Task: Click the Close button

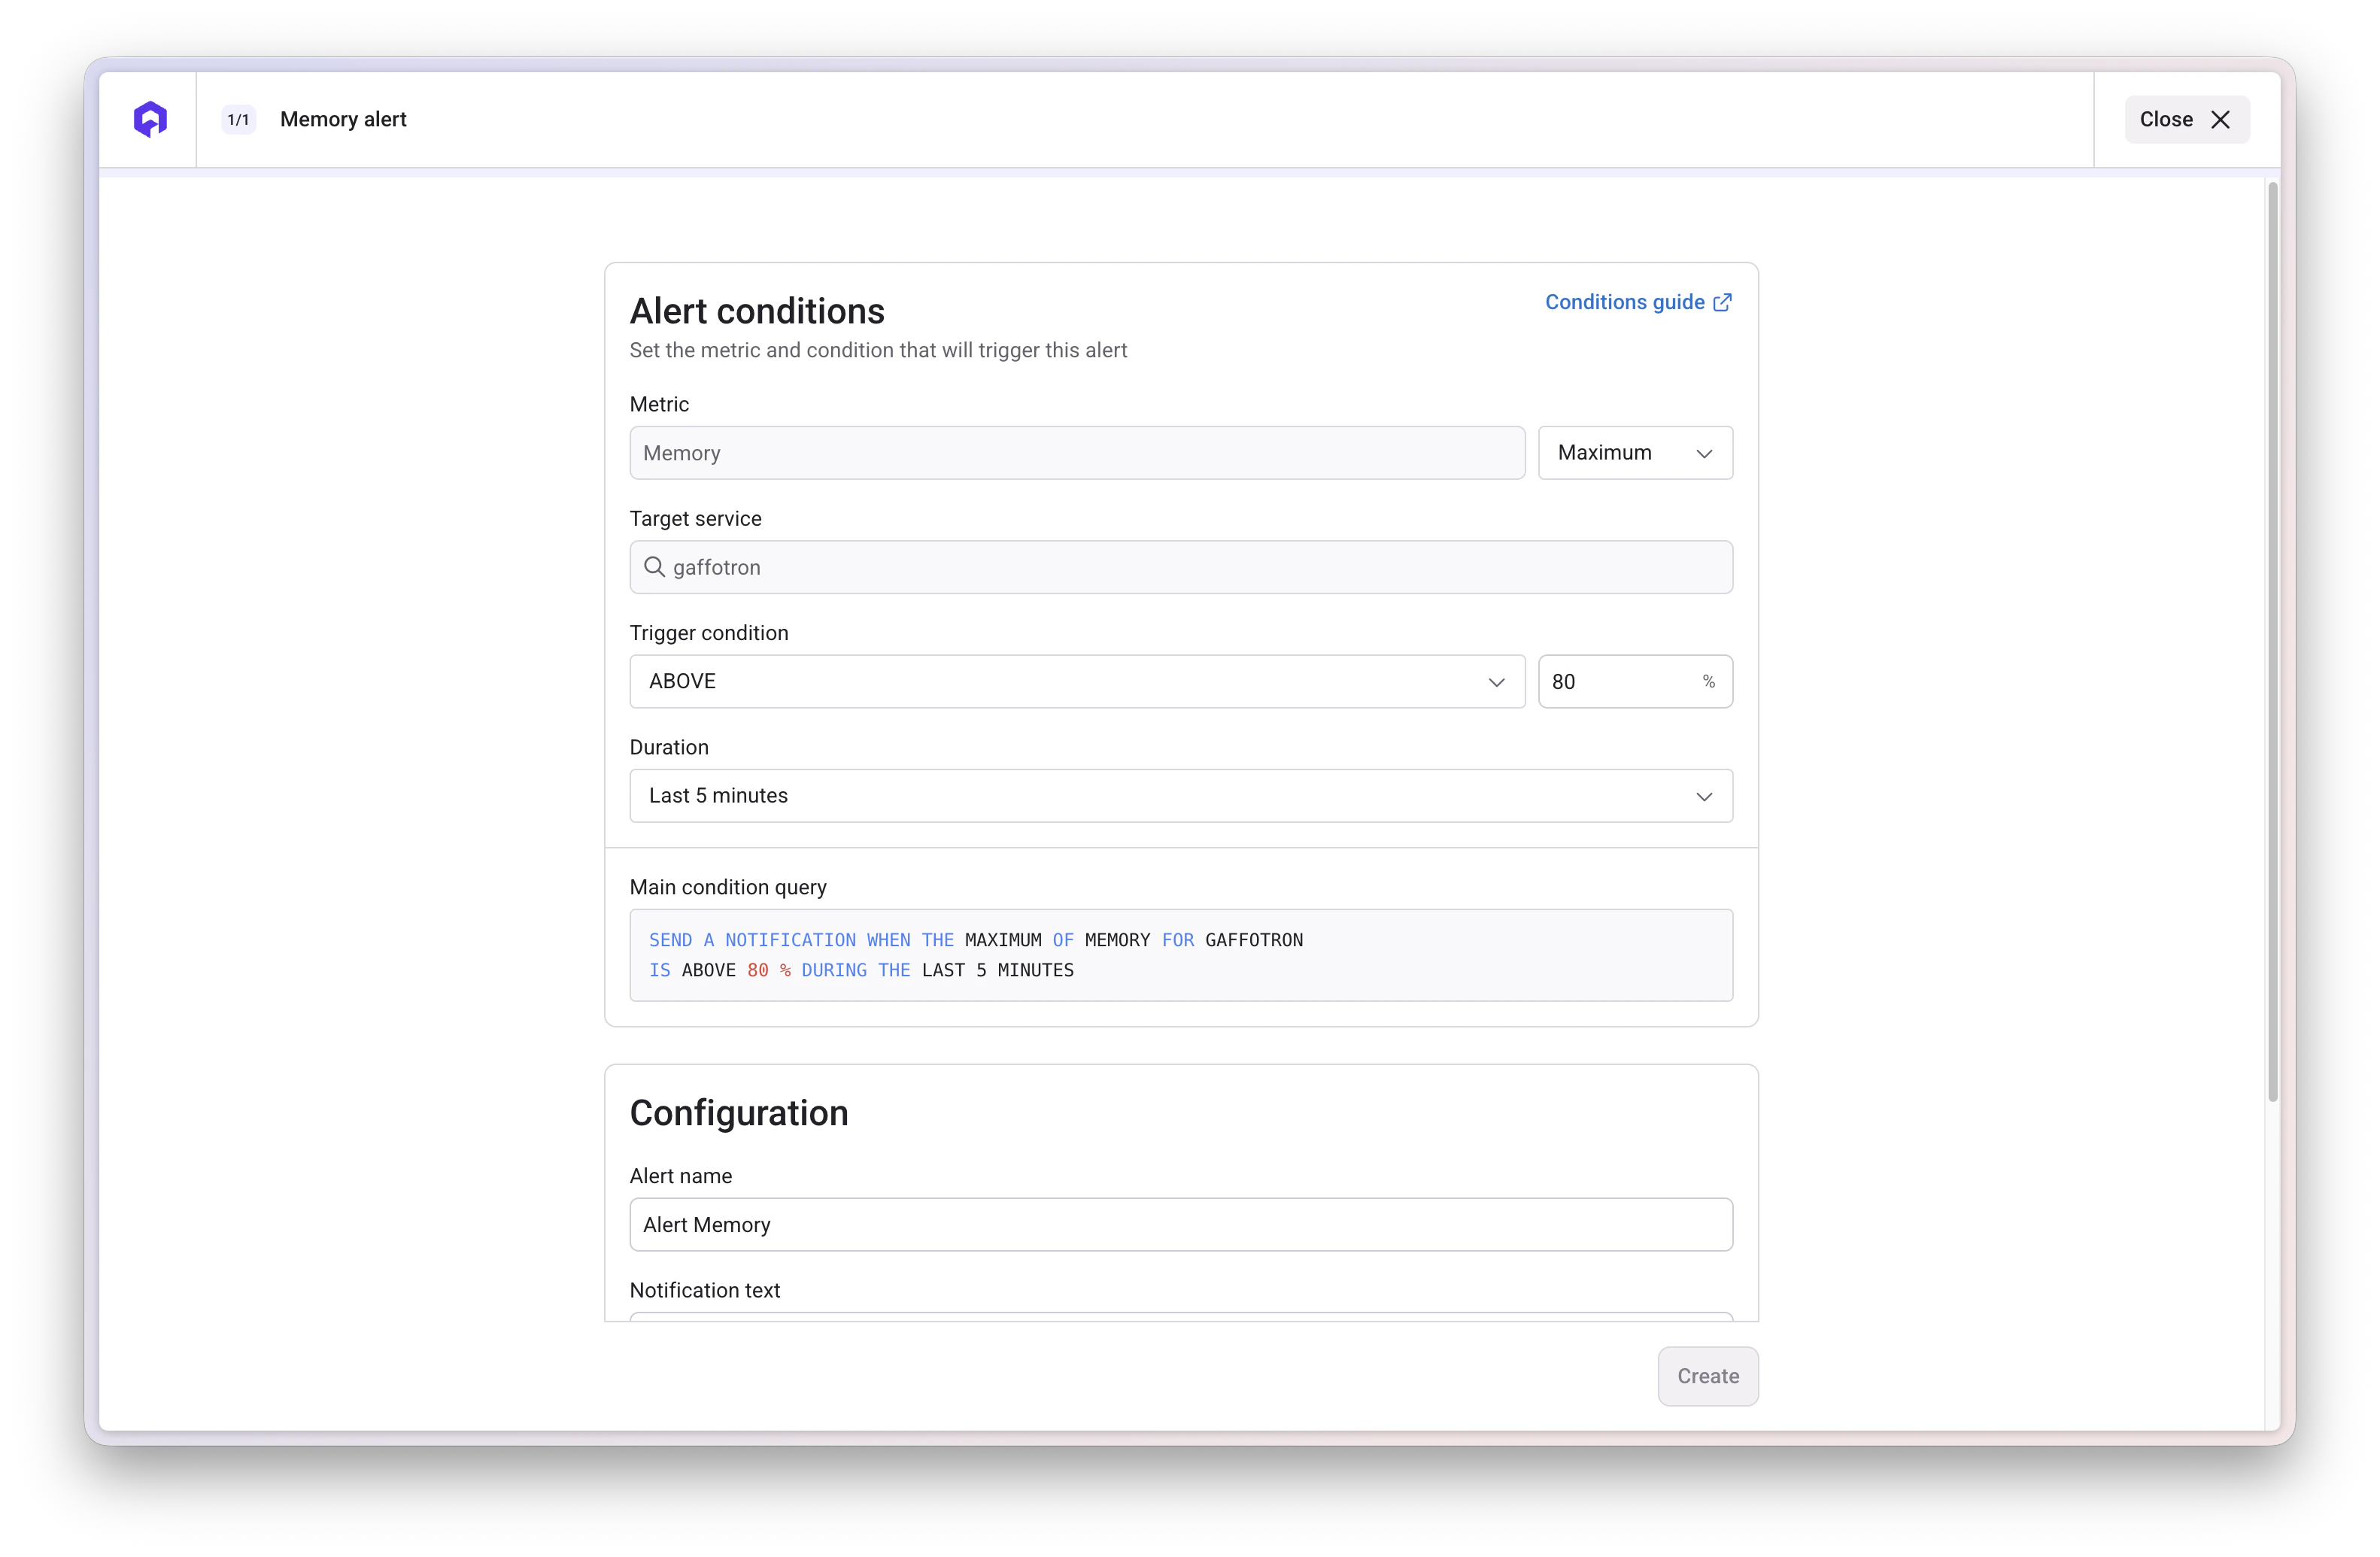Action: (2186, 119)
